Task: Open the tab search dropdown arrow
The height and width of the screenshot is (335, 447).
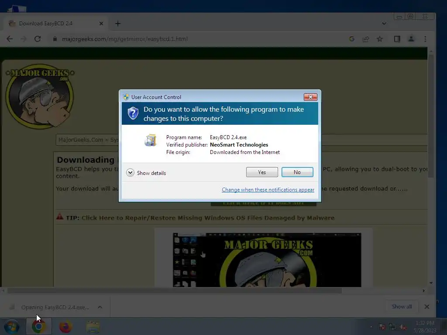Action: 384,24
